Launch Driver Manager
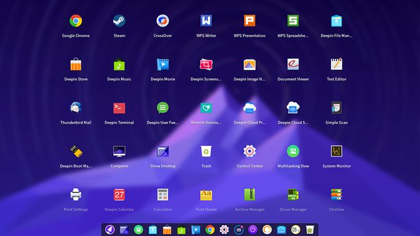The width and height of the screenshot is (420, 236). (x=293, y=195)
